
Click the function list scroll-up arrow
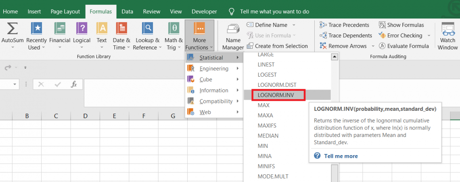click(x=334, y=57)
